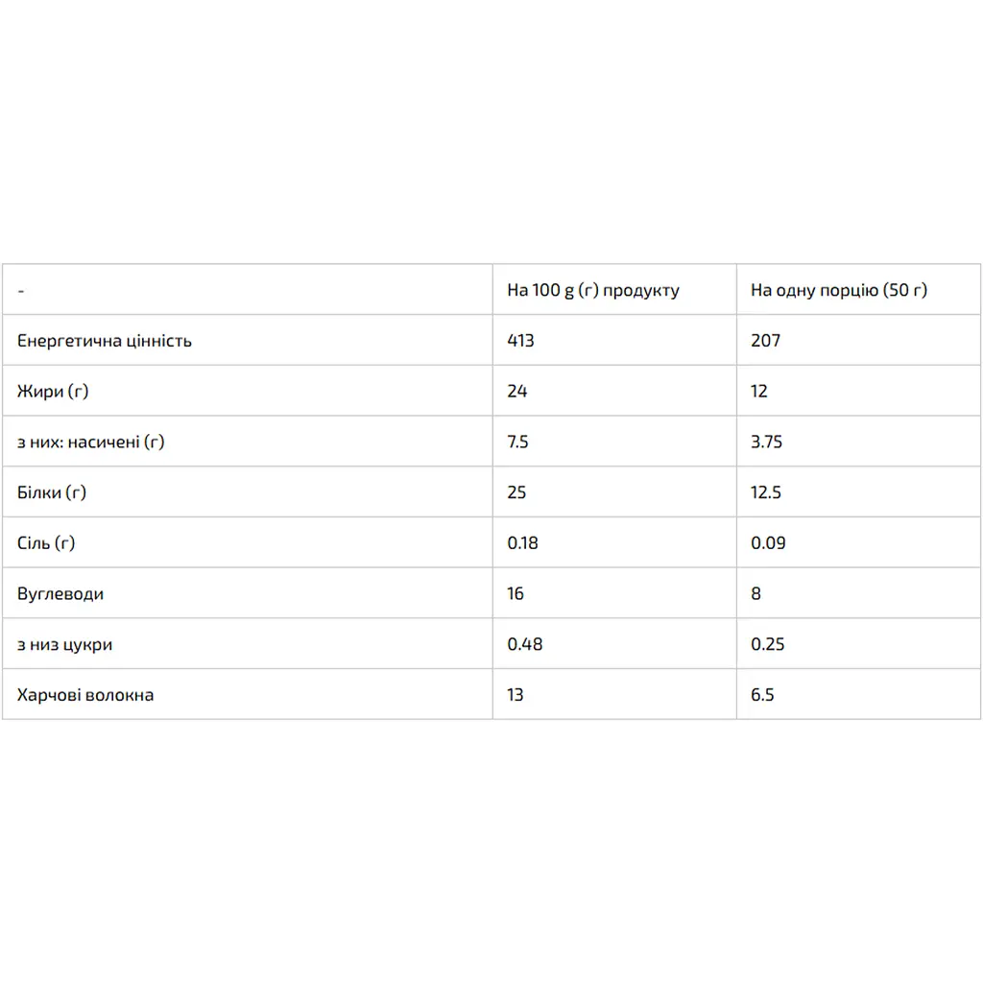This screenshot has width=983, height=983.
Task: Select the 'Харчові волокна' row label
Action: click(85, 695)
